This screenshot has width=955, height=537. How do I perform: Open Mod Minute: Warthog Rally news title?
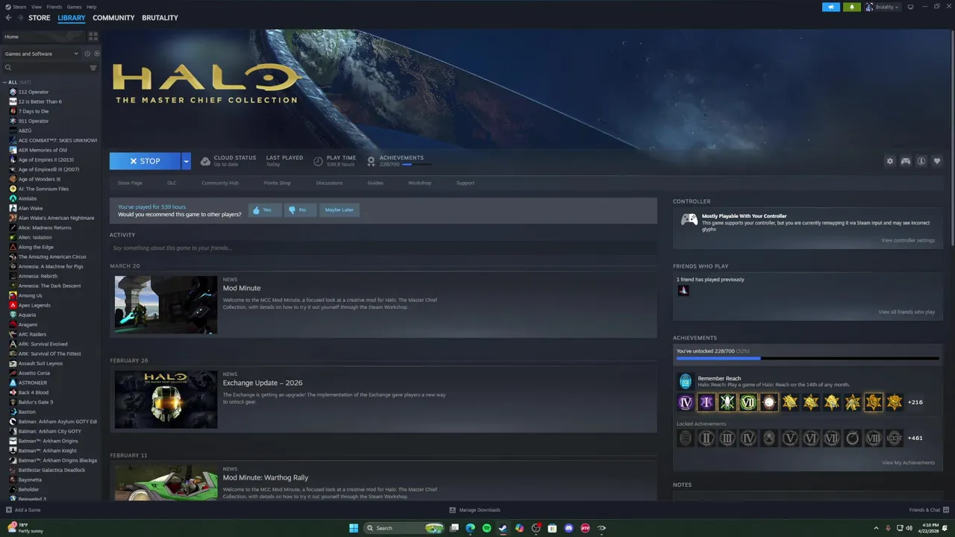[x=265, y=477]
